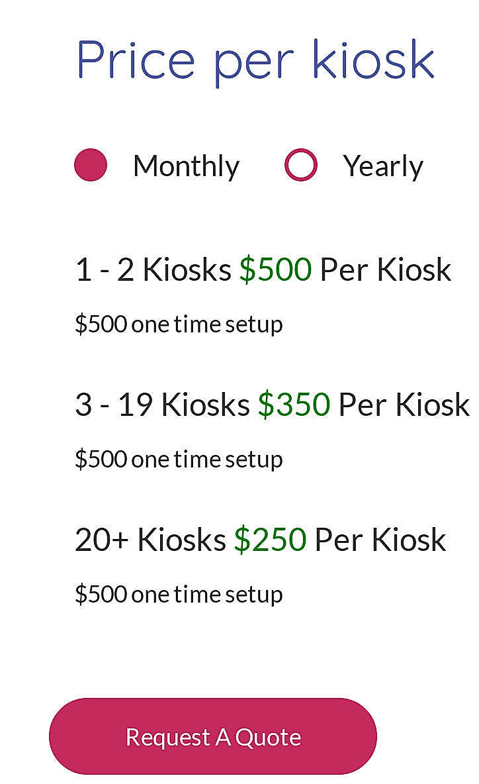
Task: Click the empty Yearly radio circle
Action: coord(301,165)
